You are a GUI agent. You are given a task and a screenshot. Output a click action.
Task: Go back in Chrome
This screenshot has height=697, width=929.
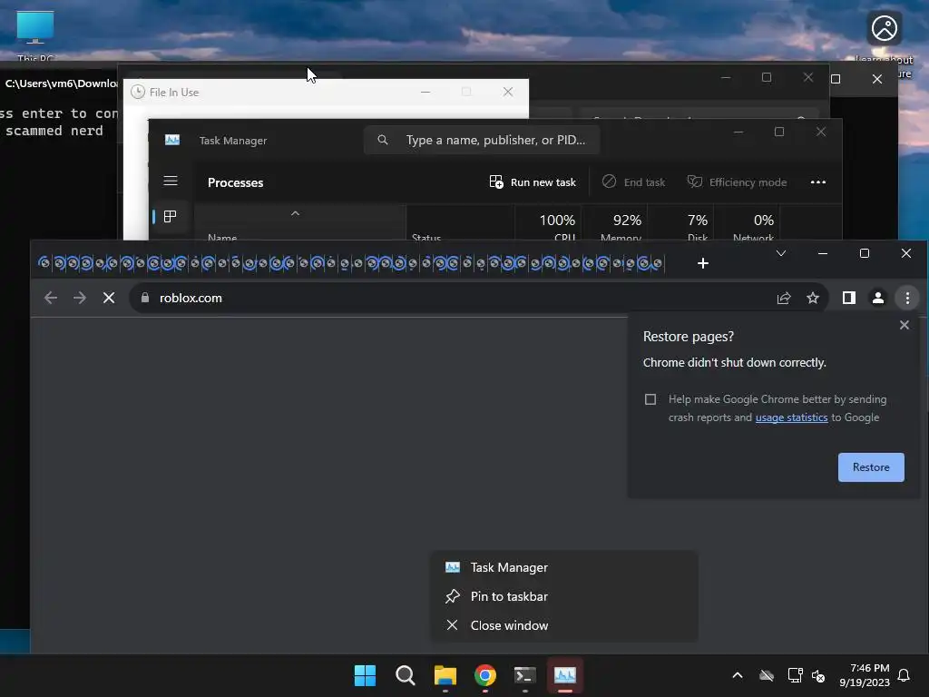[x=51, y=298]
